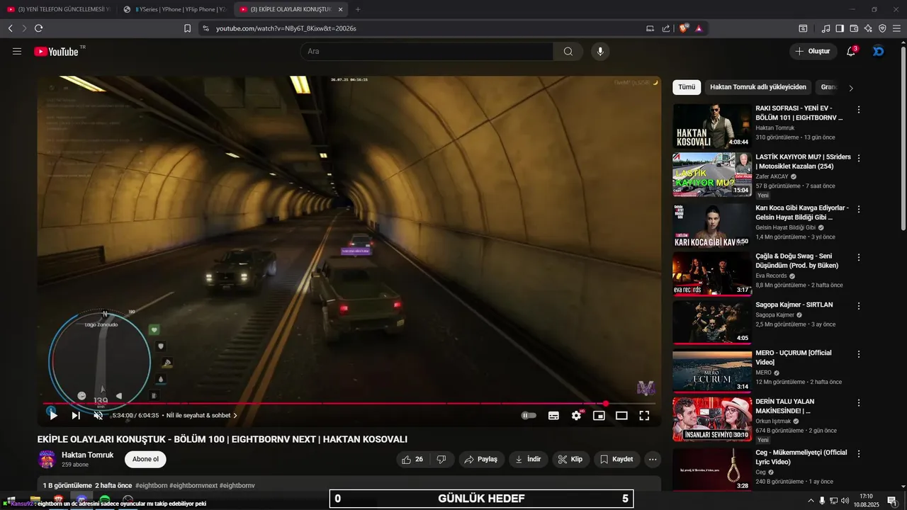Toggle the browser sidebar panel
Image resolution: width=907 pixels, height=510 pixels.
coord(840,28)
